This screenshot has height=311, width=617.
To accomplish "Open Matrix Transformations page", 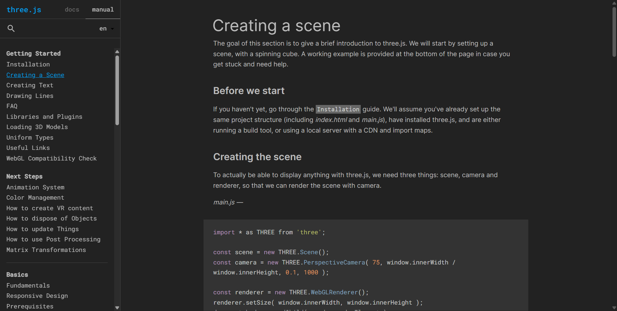I will pyautogui.click(x=46, y=250).
